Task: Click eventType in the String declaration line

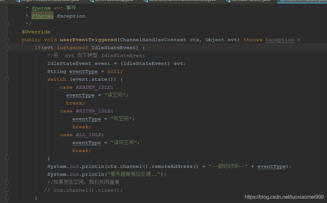Action: 84,71
